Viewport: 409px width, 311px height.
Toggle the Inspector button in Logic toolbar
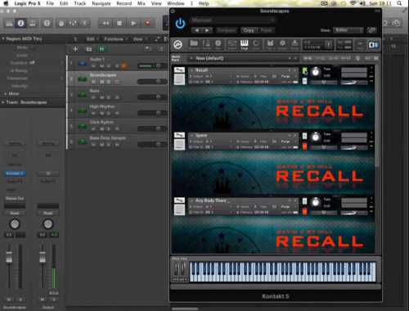pyautogui.click(x=20, y=24)
